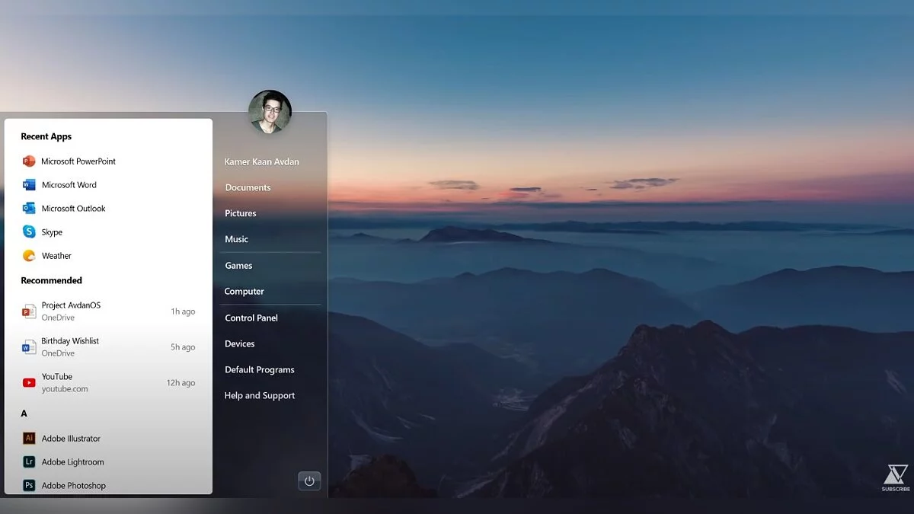Click the user profile picture
This screenshot has width=914, height=514.
tap(270, 112)
